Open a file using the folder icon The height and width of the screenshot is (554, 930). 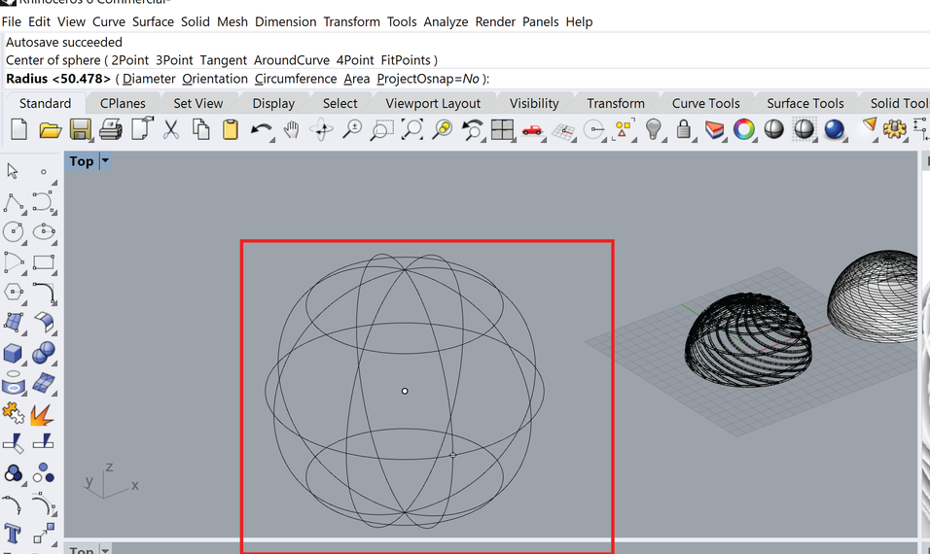tap(51, 130)
